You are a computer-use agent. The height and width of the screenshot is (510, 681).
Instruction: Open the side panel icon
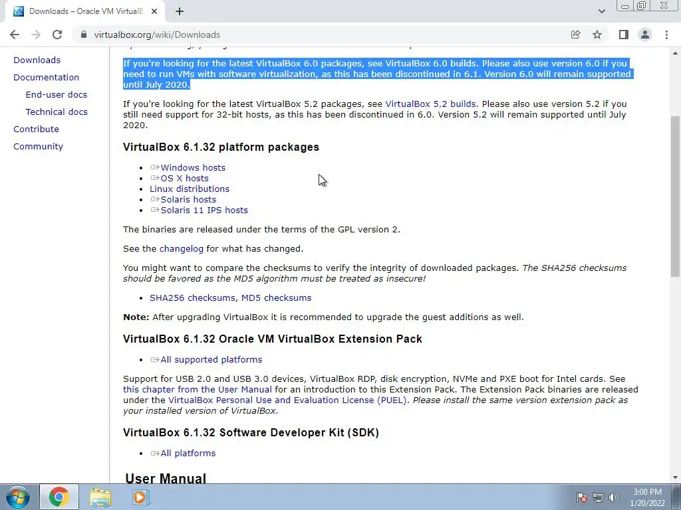(x=624, y=35)
